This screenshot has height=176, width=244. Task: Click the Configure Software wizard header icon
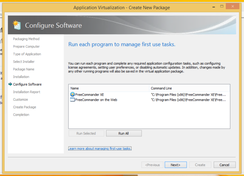pos(16,25)
